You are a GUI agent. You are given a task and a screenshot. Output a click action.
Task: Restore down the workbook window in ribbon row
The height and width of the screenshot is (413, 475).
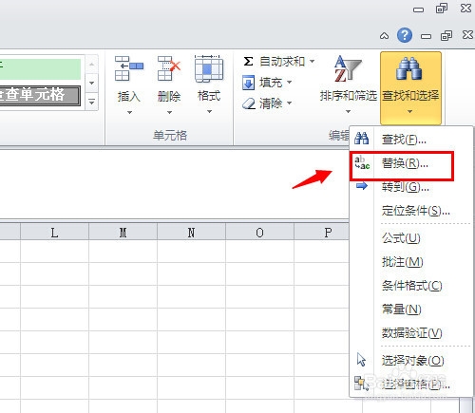[446, 36]
